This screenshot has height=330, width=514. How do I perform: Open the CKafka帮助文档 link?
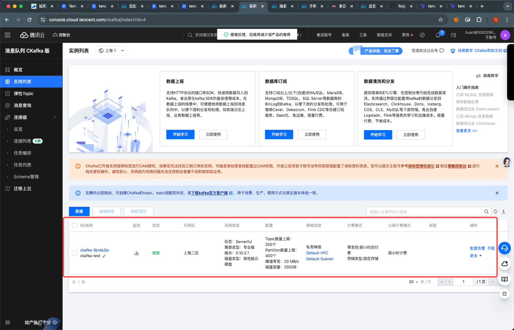(x=491, y=51)
